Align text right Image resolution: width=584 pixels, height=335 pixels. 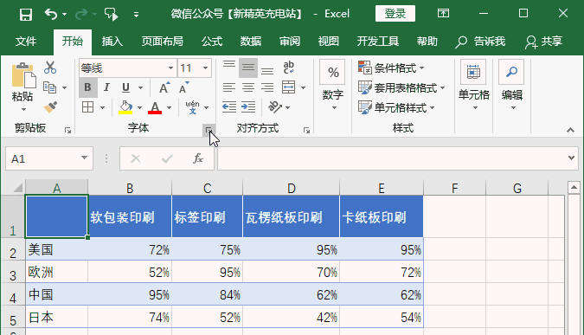[267, 88]
